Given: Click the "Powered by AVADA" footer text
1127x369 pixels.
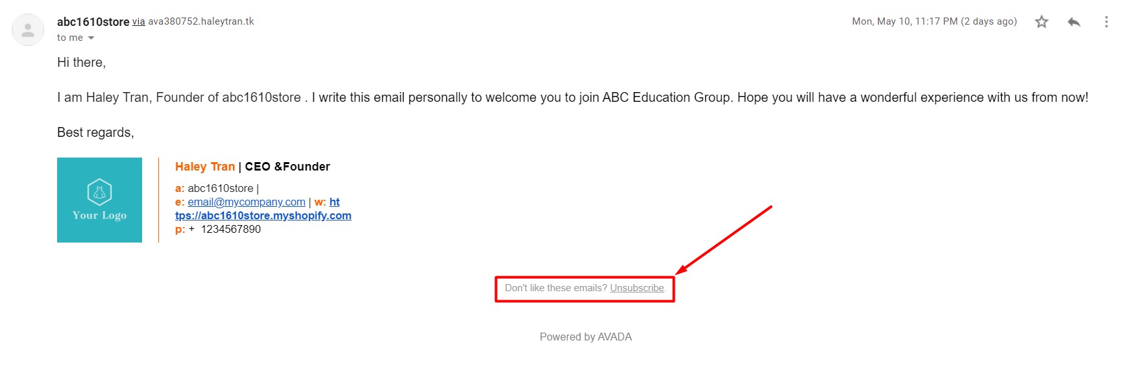Looking at the screenshot, I should pyautogui.click(x=585, y=337).
